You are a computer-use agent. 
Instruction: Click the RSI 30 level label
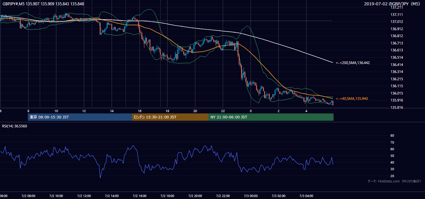[x=392, y=169]
